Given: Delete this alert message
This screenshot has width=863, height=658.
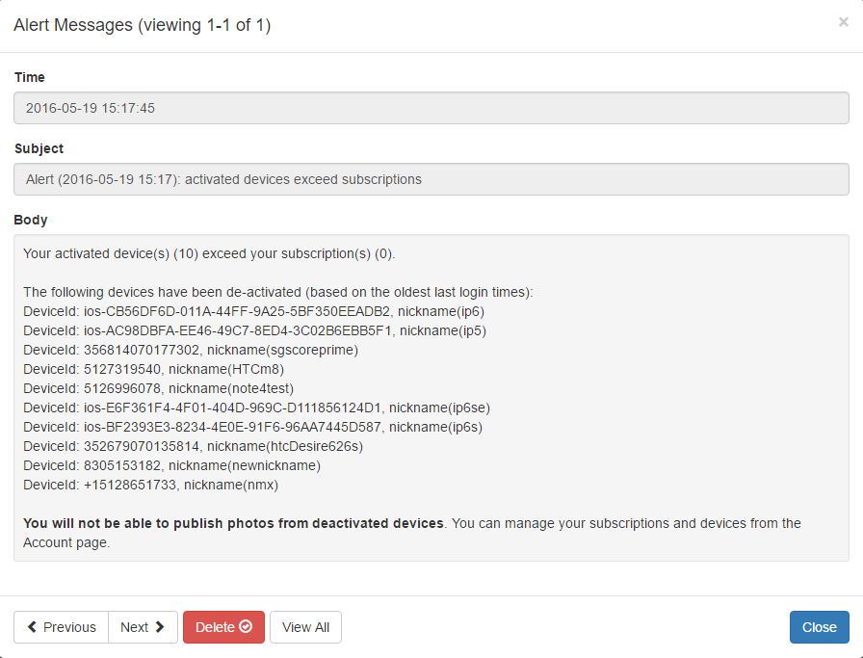Looking at the screenshot, I should click(223, 627).
